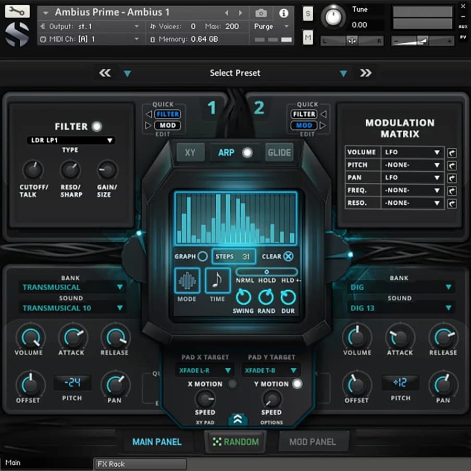Toggle the Graph radio button
The height and width of the screenshot is (471, 471).
pos(203,256)
